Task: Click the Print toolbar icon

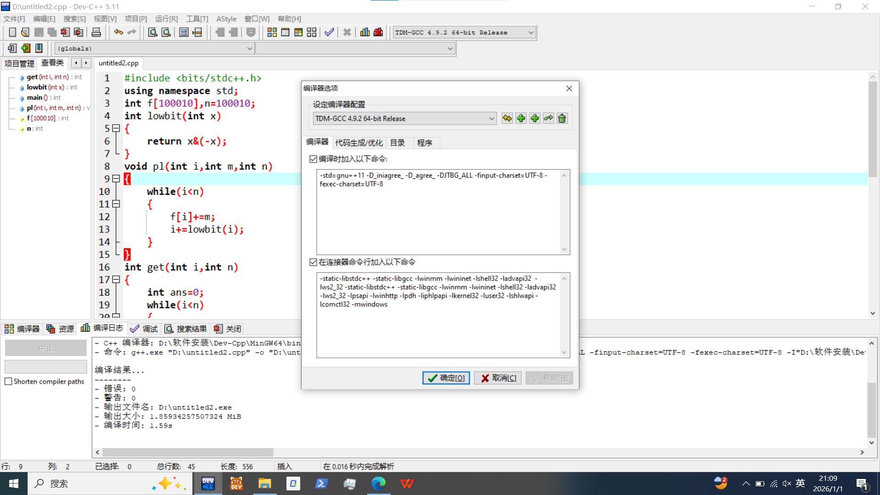Action: (x=96, y=32)
